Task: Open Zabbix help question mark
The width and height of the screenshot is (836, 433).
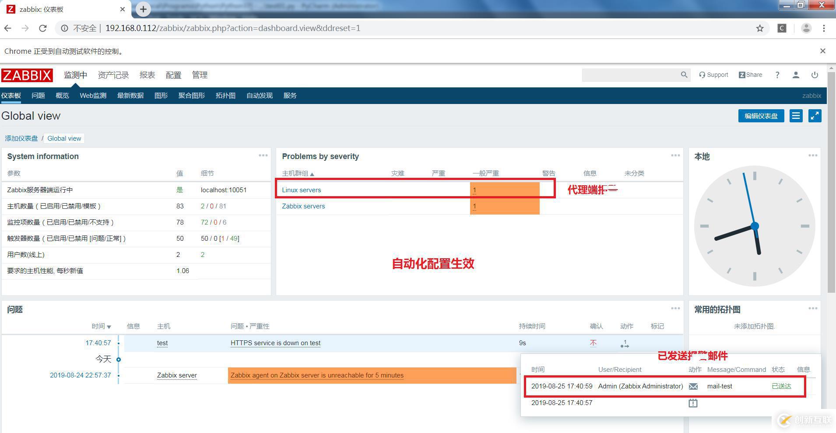Action: tap(777, 75)
